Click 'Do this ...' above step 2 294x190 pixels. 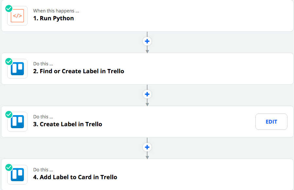click(x=43, y=64)
